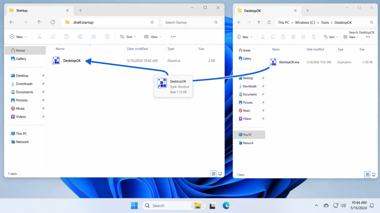Switch Startup window to large icons view

(x=220, y=174)
